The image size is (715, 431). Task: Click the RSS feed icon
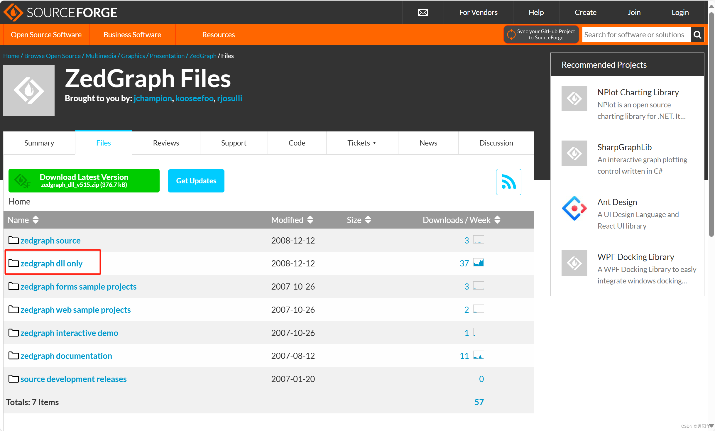click(x=508, y=182)
